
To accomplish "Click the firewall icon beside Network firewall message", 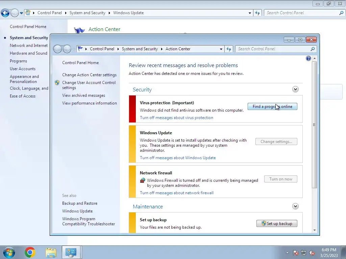I will pyautogui.click(x=143, y=180).
